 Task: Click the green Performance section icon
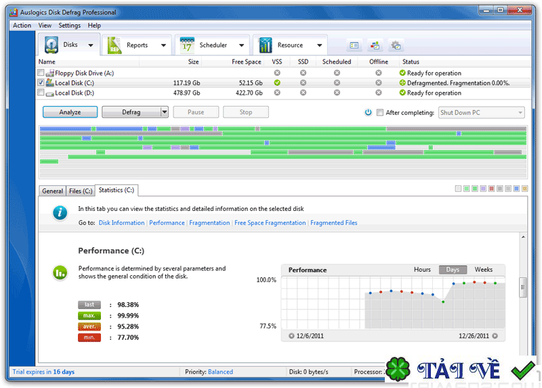pyautogui.click(x=60, y=273)
